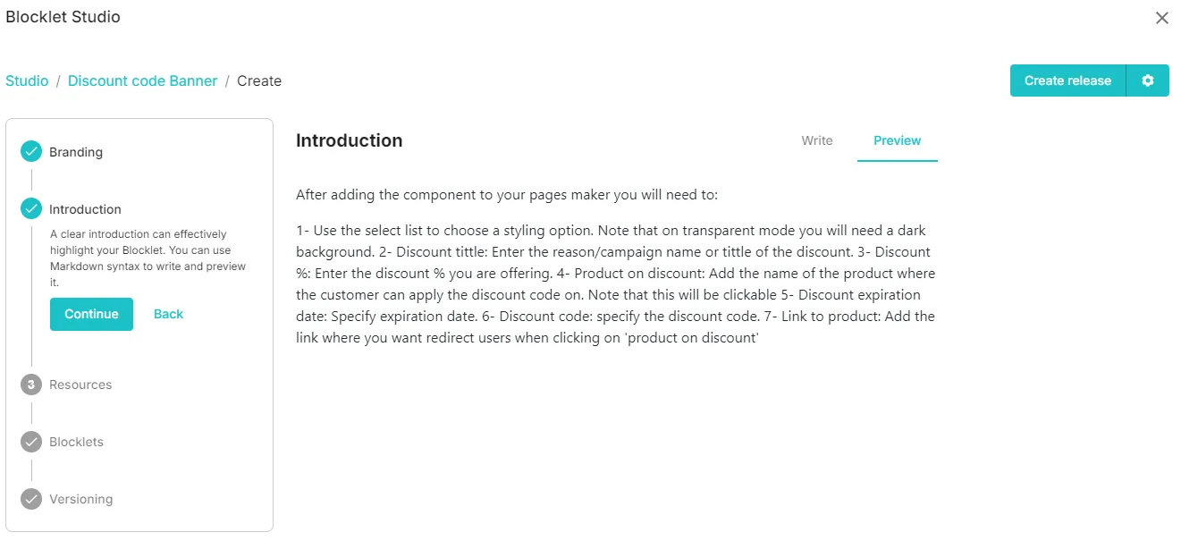This screenshot has width=1181, height=558.
Task: Go to the Versioning step label
Action: [81, 499]
